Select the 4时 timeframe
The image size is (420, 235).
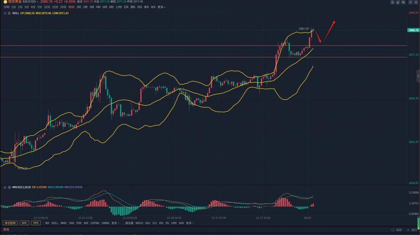(x=98, y=7)
